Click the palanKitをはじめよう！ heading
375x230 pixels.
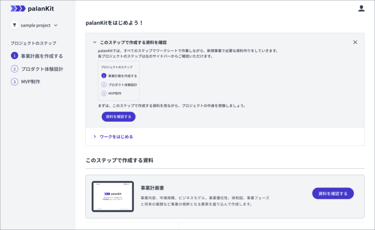(x=114, y=23)
